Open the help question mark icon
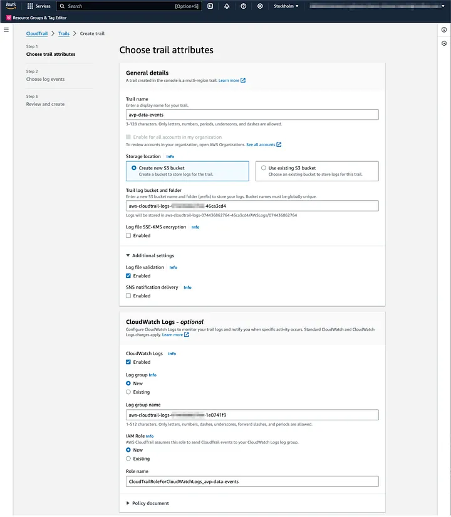The image size is (451, 517). click(243, 6)
